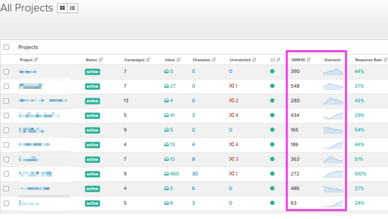Check row with ORM30 486
This screenshot has height=219, width=388.
(x=6, y=189)
